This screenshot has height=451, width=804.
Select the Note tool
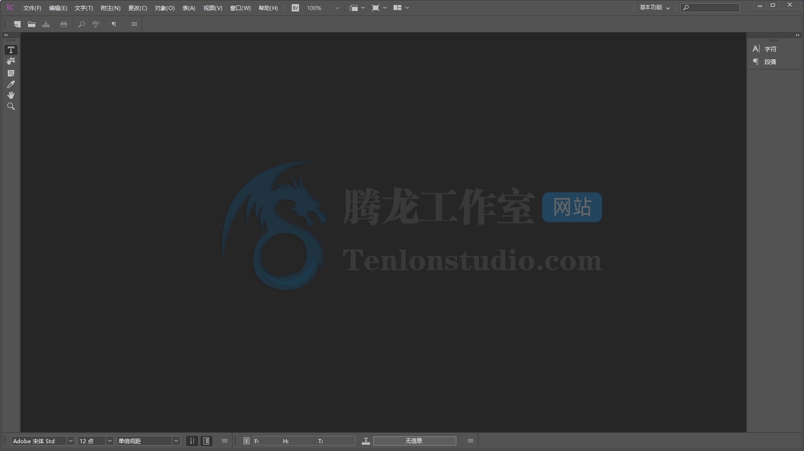tap(11, 73)
